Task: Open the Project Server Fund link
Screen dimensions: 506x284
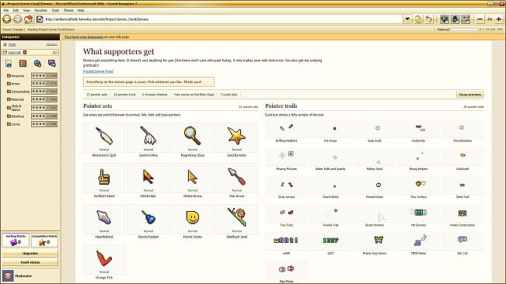Action: (x=98, y=71)
